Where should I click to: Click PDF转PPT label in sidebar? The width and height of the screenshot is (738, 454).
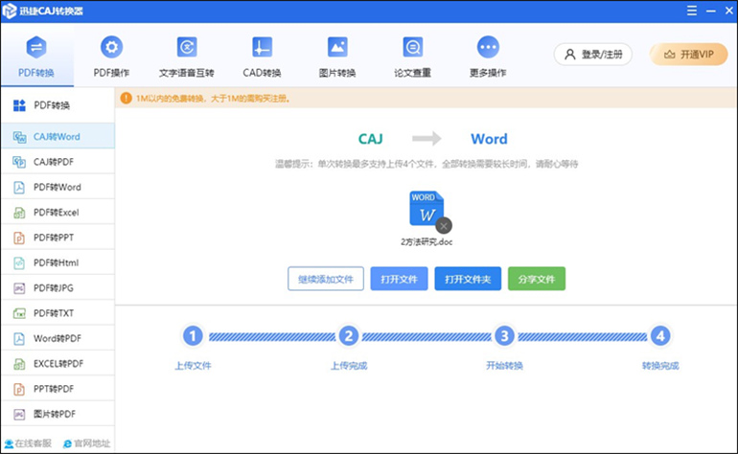(x=54, y=238)
